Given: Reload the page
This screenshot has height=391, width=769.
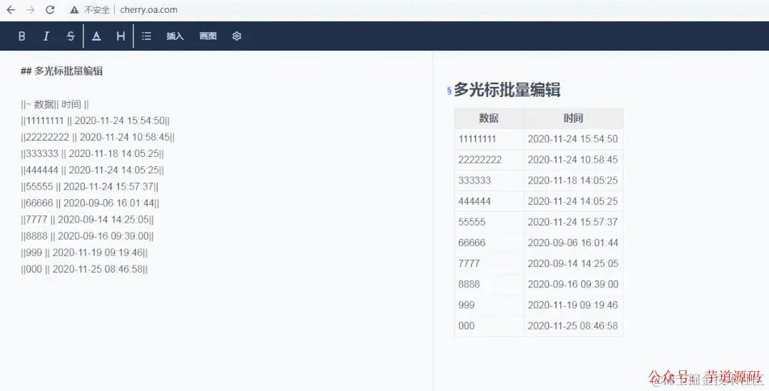Looking at the screenshot, I should coord(50,10).
